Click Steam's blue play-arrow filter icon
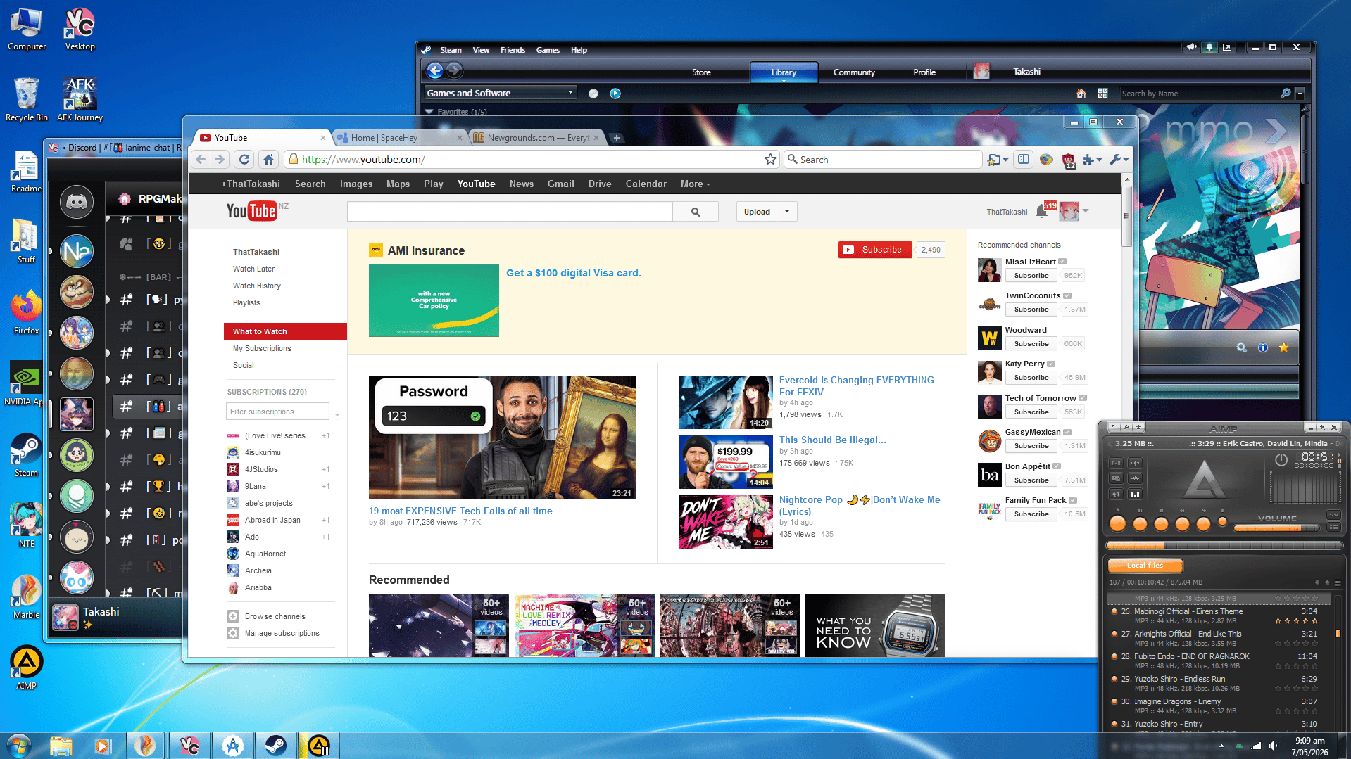This screenshot has width=1351, height=759. click(615, 94)
